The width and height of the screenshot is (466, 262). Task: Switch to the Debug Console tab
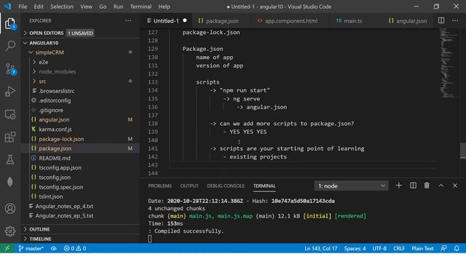[226, 186]
